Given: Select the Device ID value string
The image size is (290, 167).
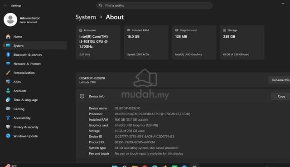Looking at the screenshot, I should click(144, 137).
